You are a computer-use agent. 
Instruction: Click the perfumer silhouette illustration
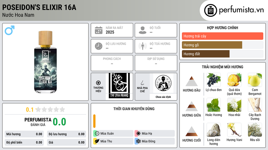point(163,83)
